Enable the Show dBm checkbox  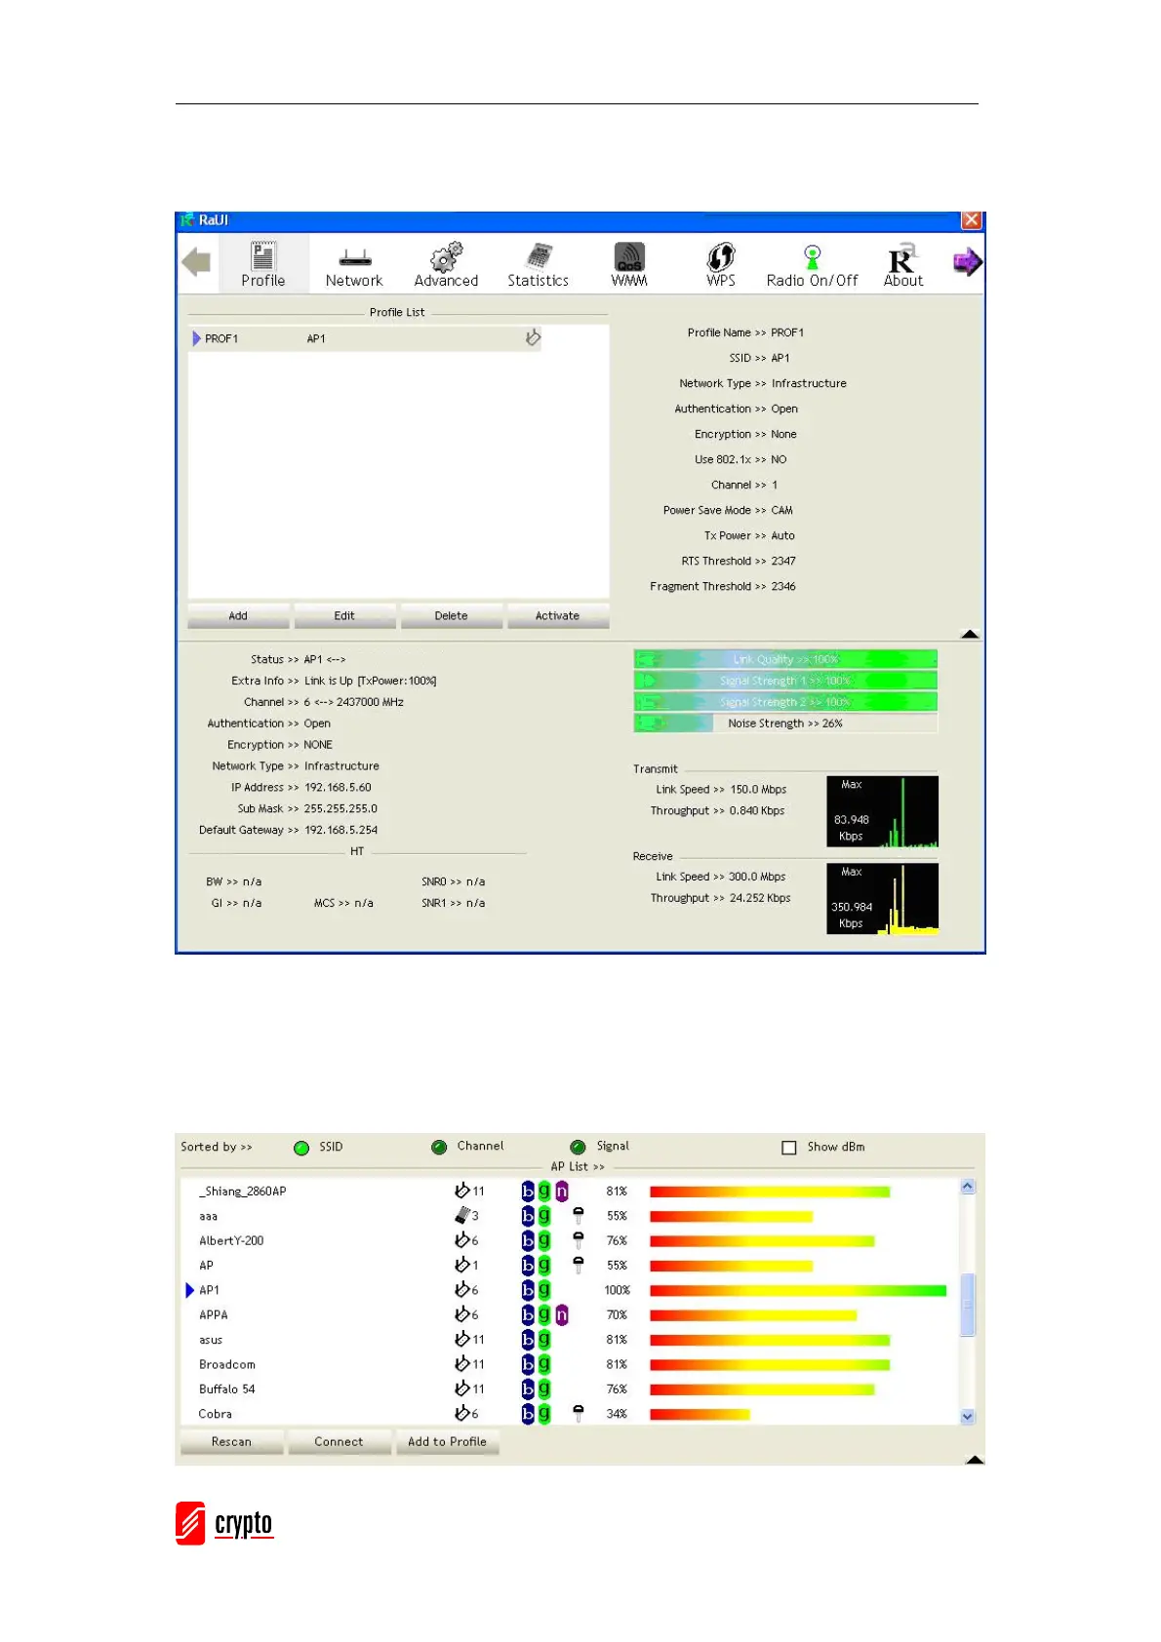[789, 1148]
